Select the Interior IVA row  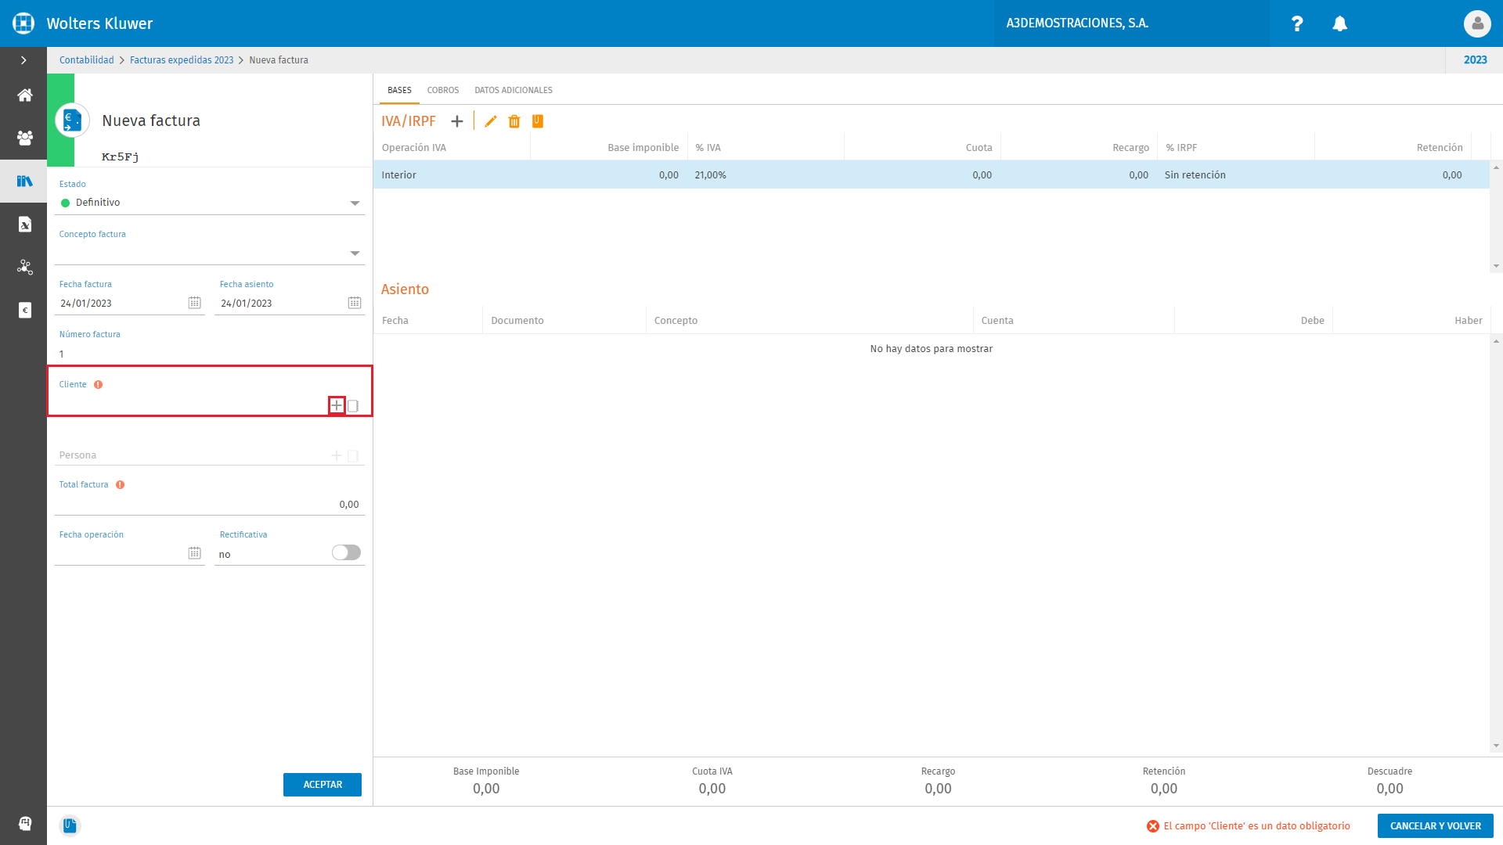click(x=932, y=175)
